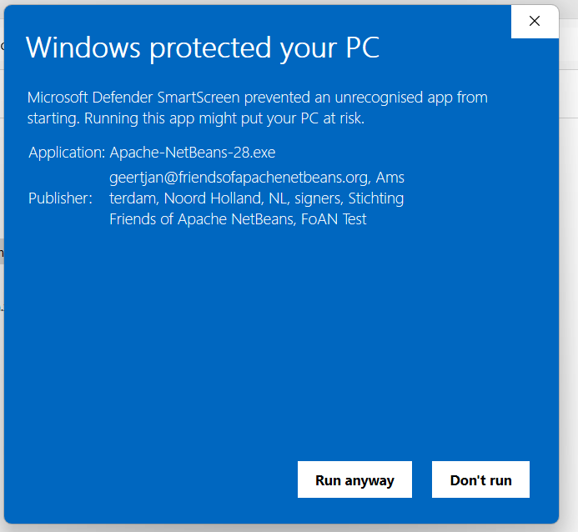This screenshot has height=532, width=578.
Task: Select the "Publisher:" label
Action: point(60,198)
